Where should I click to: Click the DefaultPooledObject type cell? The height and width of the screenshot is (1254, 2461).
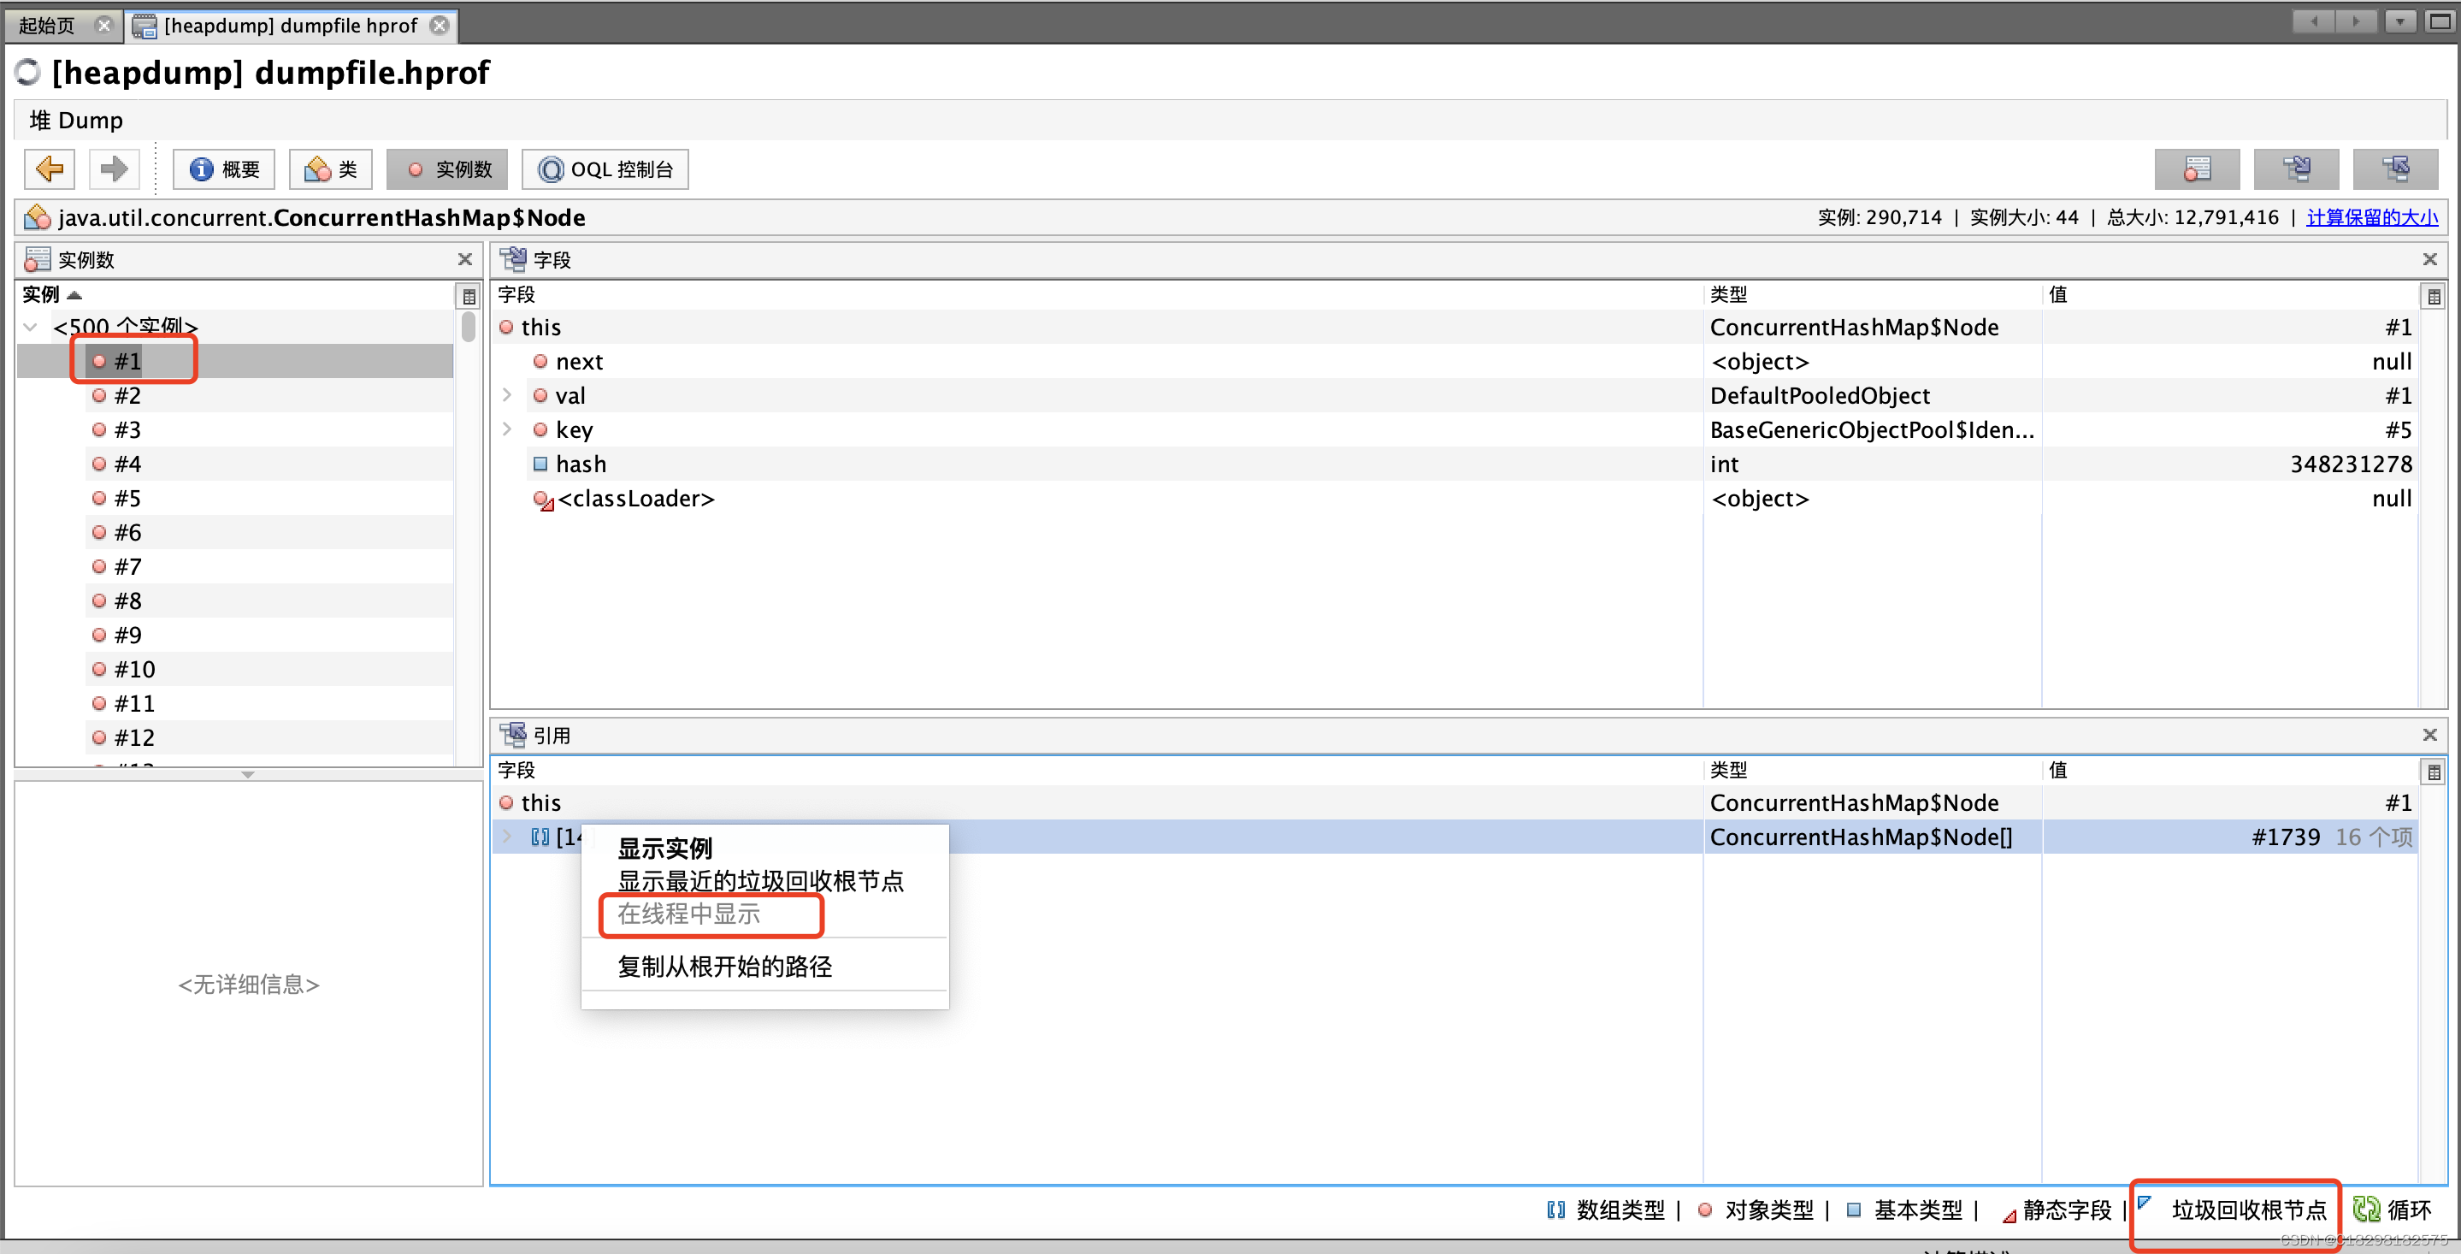(1873, 396)
